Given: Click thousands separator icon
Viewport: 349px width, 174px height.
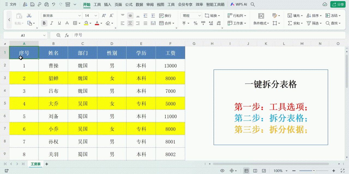Looking at the screenshot, I should tap(203, 23).
